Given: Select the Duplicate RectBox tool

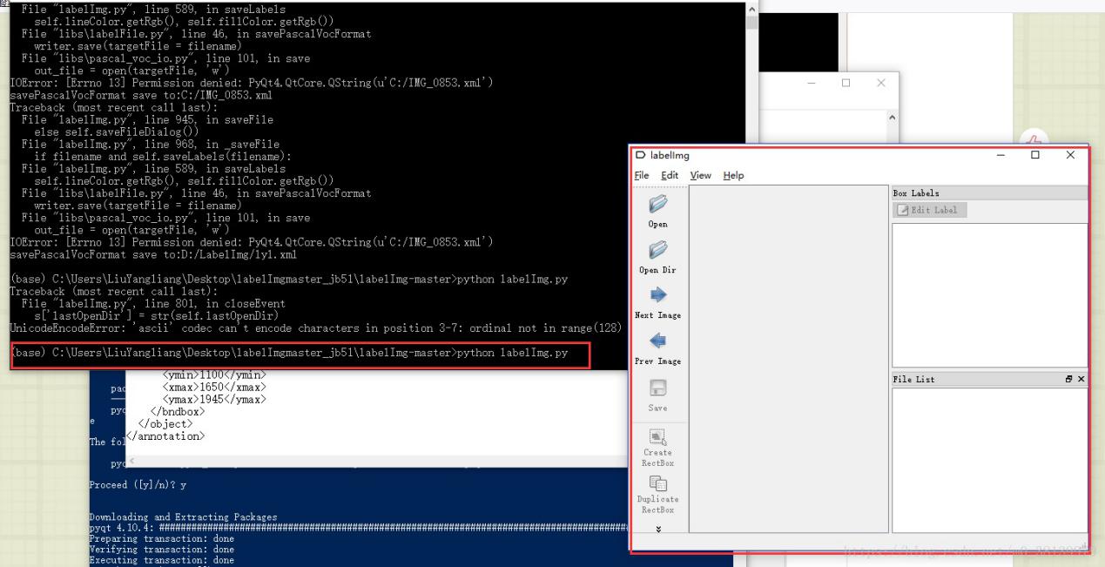Looking at the screenshot, I should [658, 483].
